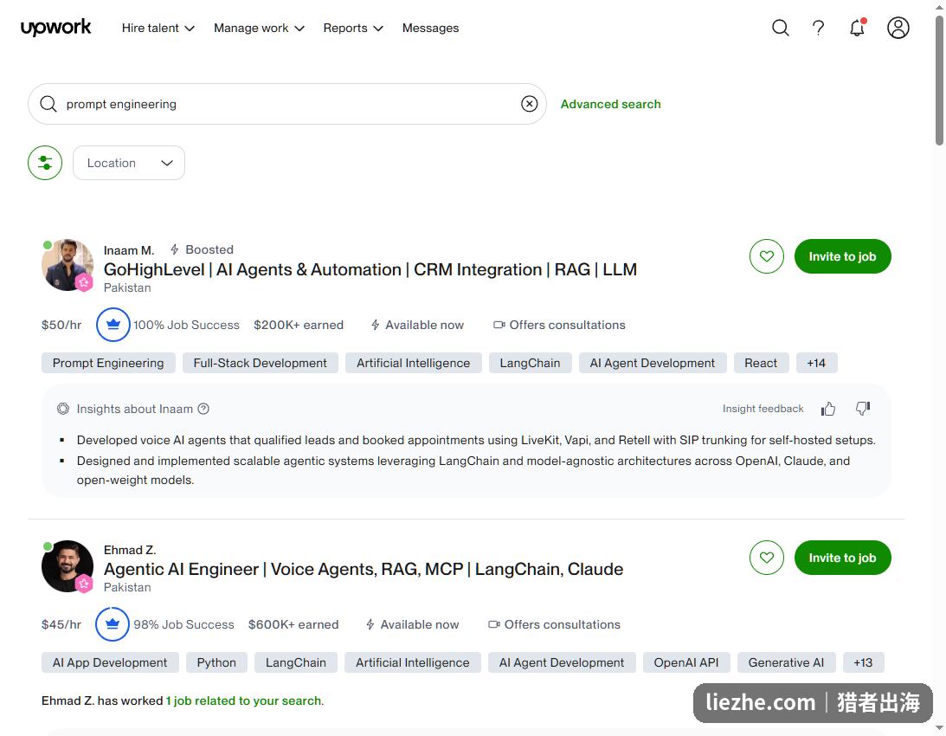Save Inaam M. with the heart icon
Viewport: 946px width, 736px height.
click(x=766, y=256)
